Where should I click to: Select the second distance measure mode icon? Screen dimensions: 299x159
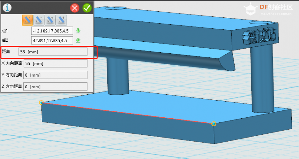(39, 20)
